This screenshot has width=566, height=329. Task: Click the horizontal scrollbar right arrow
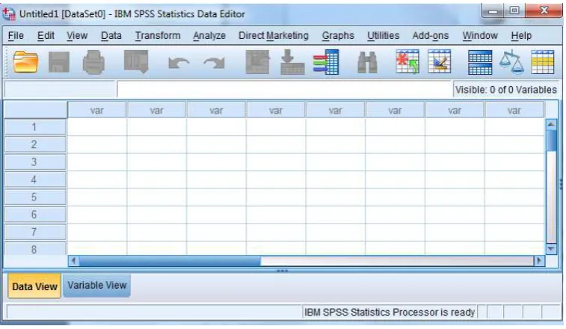539,260
